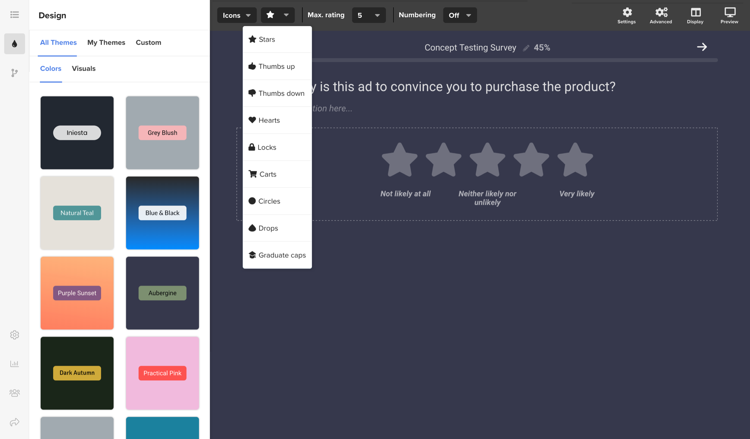Viewport: 750px width, 439px height.
Task: Apply the Practical Pink theme
Action: (162, 373)
